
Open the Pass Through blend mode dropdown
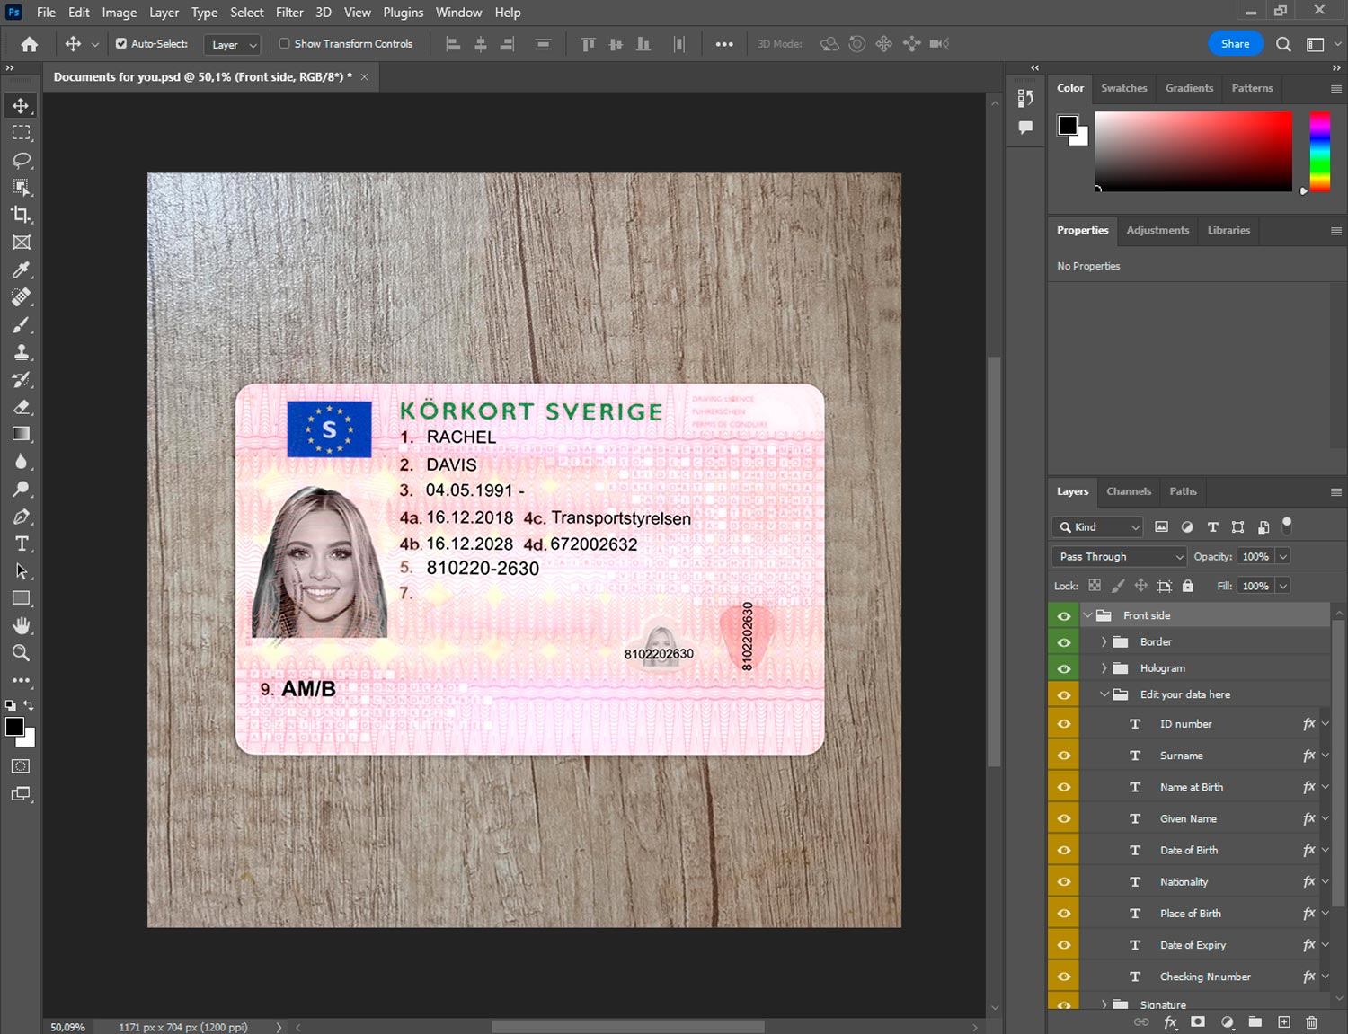[x=1120, y=557]
